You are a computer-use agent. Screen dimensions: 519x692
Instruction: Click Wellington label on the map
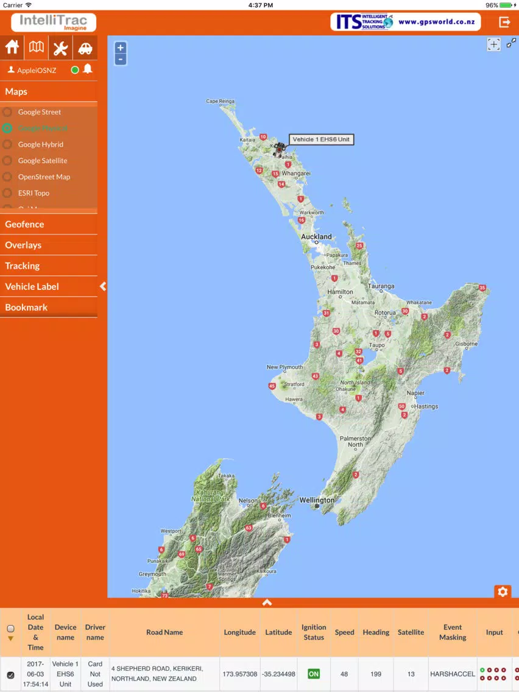tap(317, 500)
